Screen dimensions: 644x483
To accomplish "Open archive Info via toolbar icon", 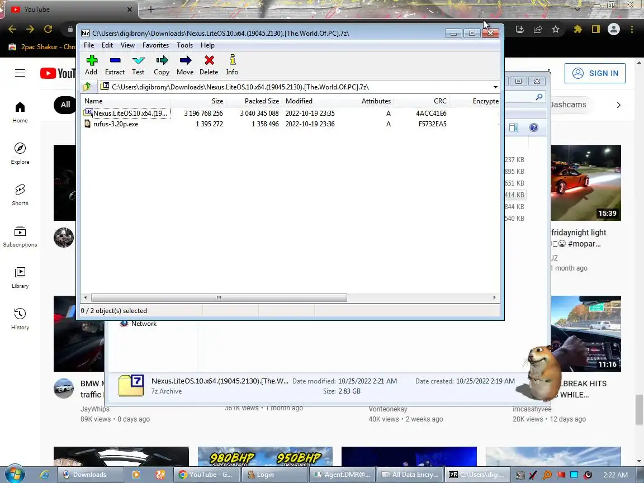I will click(232, 65).
